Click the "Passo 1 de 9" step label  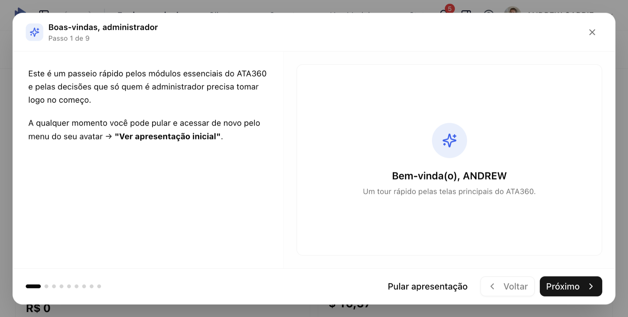[x=69, y=39]
